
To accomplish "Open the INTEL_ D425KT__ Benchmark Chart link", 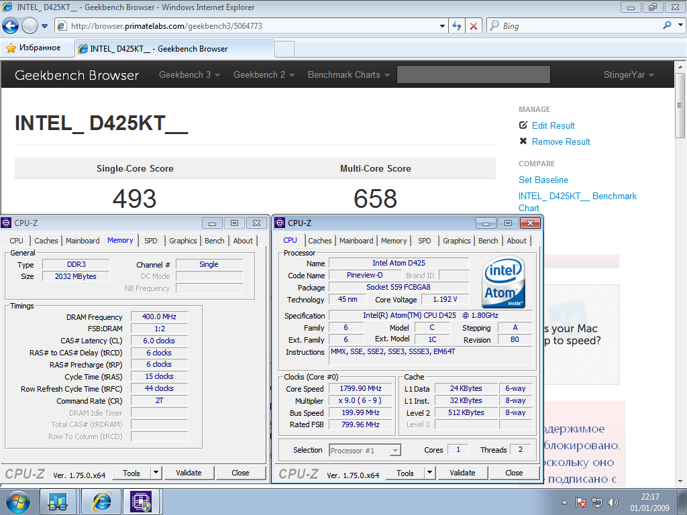I will click(x=578, y=202).
